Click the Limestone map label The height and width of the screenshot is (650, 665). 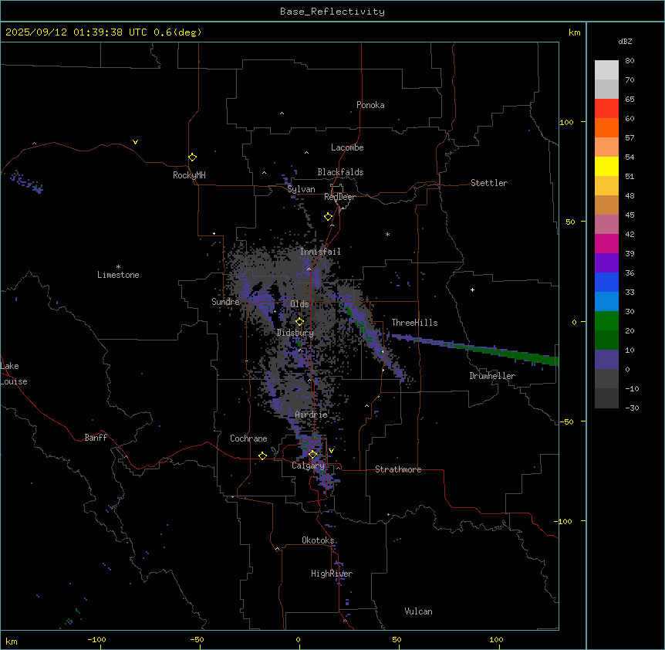118,275
